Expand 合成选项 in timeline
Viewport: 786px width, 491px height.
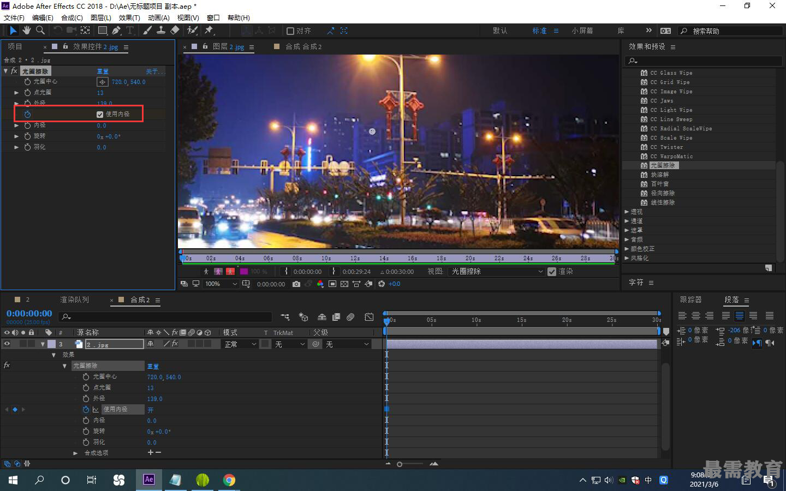pos(75,453)
